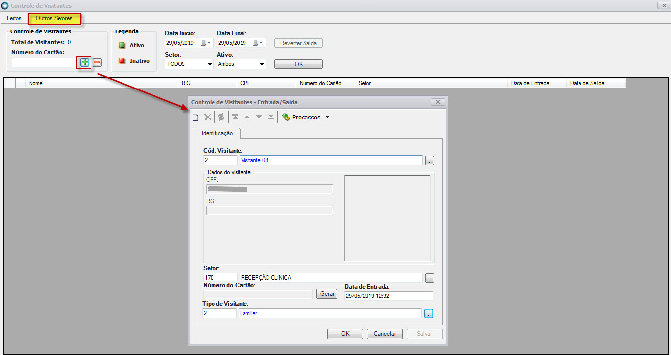Viewport: 671px width, 355px height.
Task: Switch to the Leitos tab
Action: (x=14, y=18)
